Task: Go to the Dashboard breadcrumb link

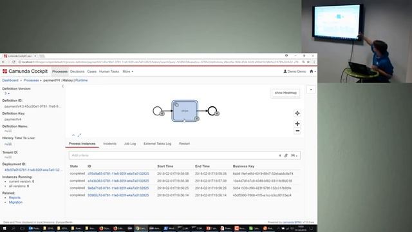Action: pos(10,80)
